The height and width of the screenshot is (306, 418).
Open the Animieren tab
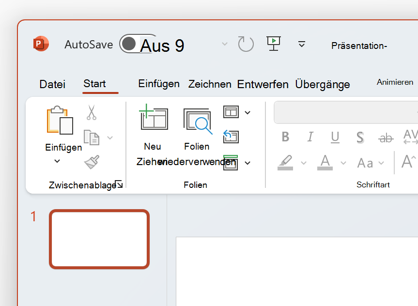395,82
